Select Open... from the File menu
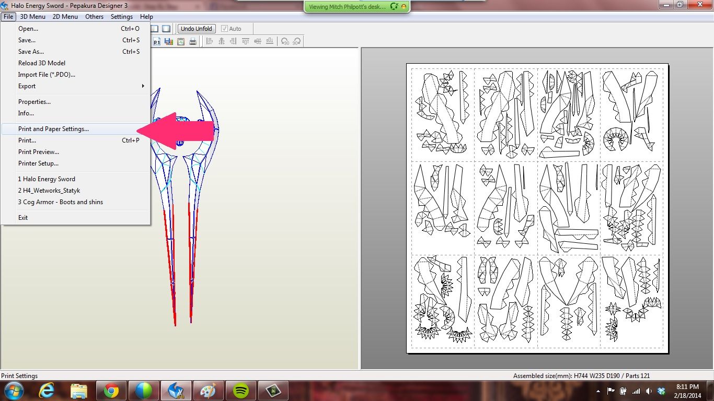This screenshot has width=714, height=401. (76, 29)
